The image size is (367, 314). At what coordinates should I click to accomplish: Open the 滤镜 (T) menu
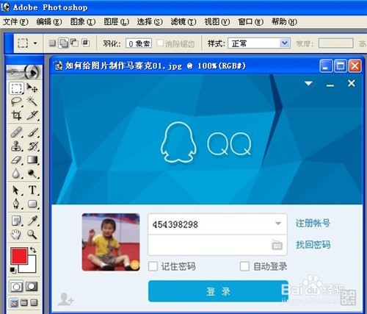(x=183, y=22)
